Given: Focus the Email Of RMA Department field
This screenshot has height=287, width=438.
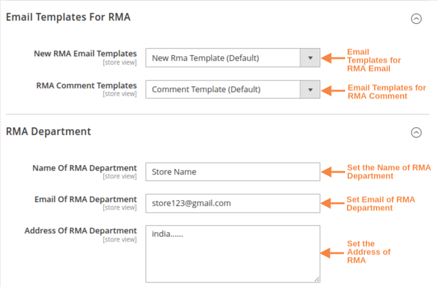Looking at the screenshot, I should point(232,203).
